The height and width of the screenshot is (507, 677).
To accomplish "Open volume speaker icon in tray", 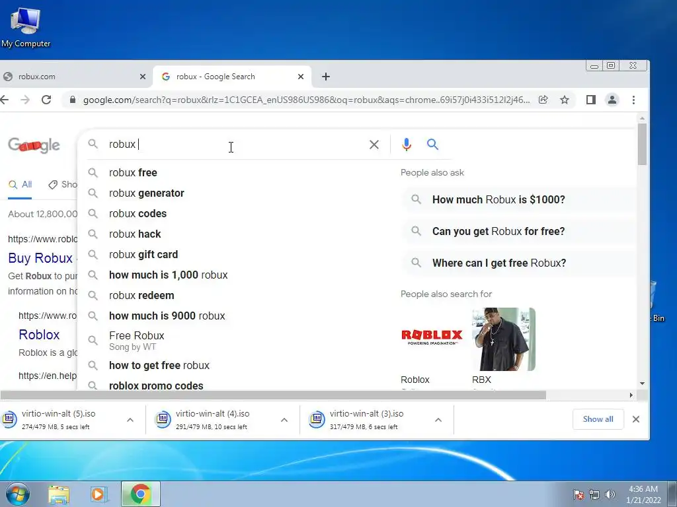I will [x=610, y=494].
